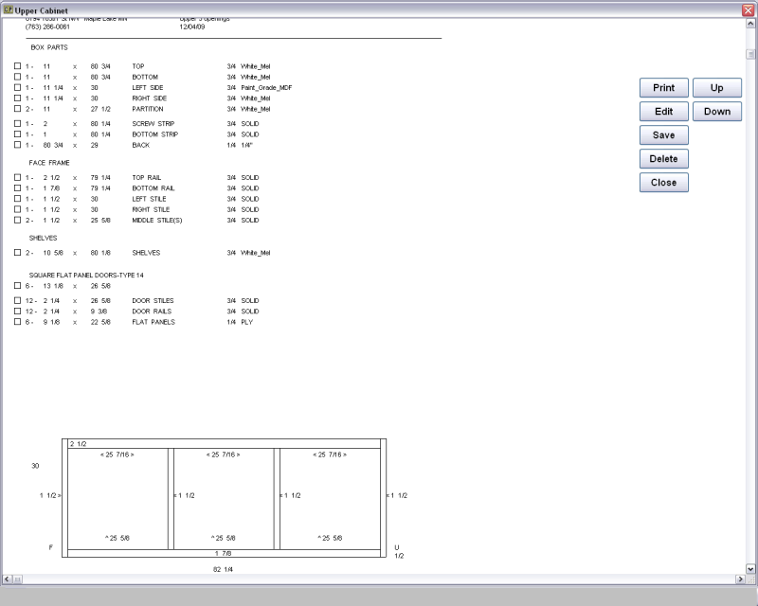758x606 pixels.
Task: Tick the LEFT SIDE checkbox
Action: [17, 87]
